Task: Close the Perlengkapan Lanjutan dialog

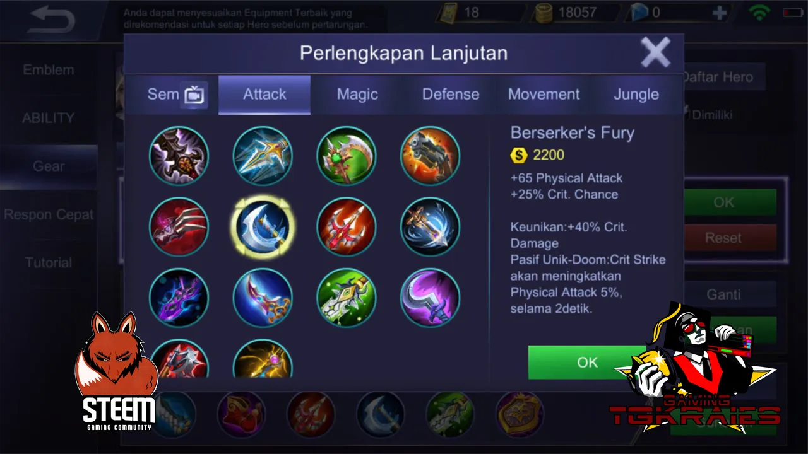Action: 656,52
